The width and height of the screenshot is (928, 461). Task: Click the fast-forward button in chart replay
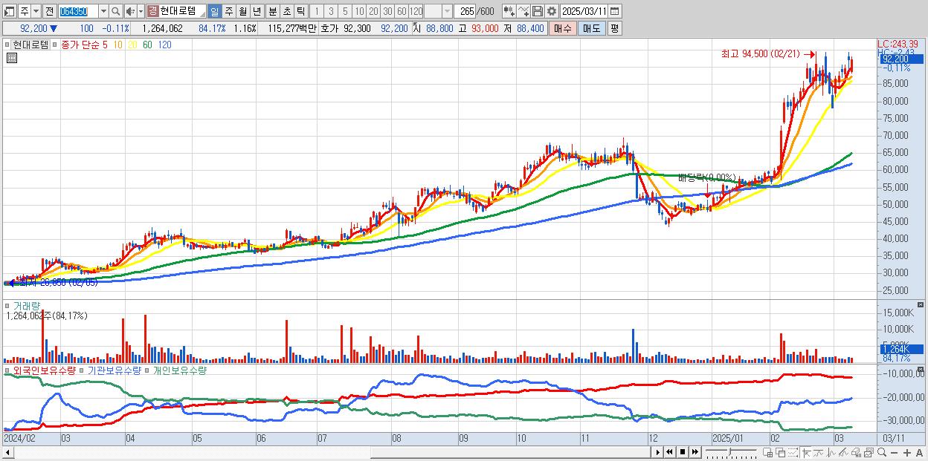coord(695,452)
